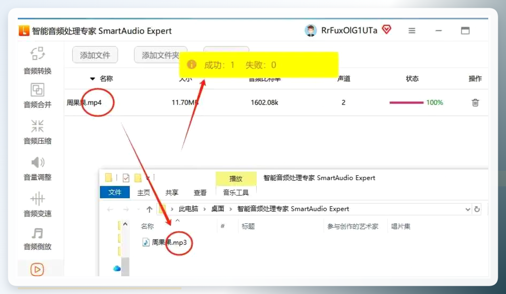The image size is (506, 294).
Task: Click the 添加文件 add file button
Action: tap(95, 55)
